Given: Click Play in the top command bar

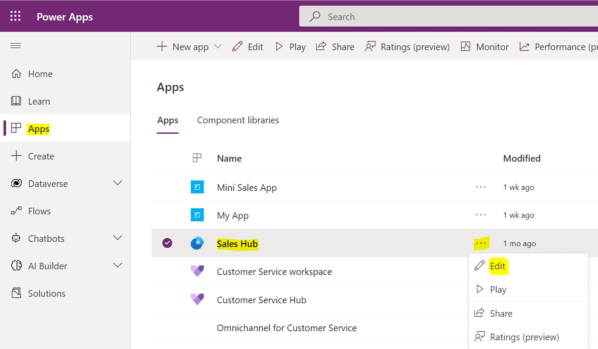Looking at the screenshot, I should pos(291,47).
